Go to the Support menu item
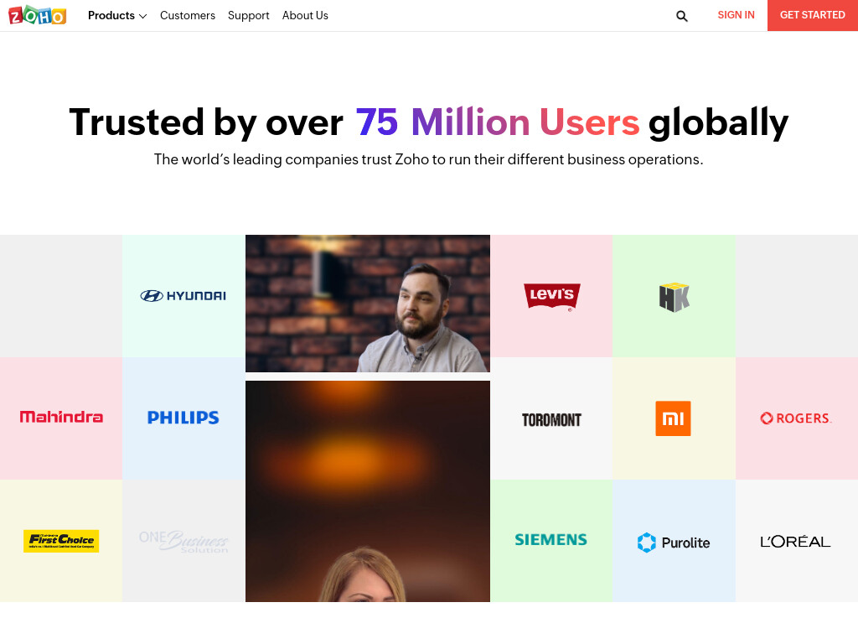This screenshot has height=644, width=858. pyautogui.click(x=248, y=15)
